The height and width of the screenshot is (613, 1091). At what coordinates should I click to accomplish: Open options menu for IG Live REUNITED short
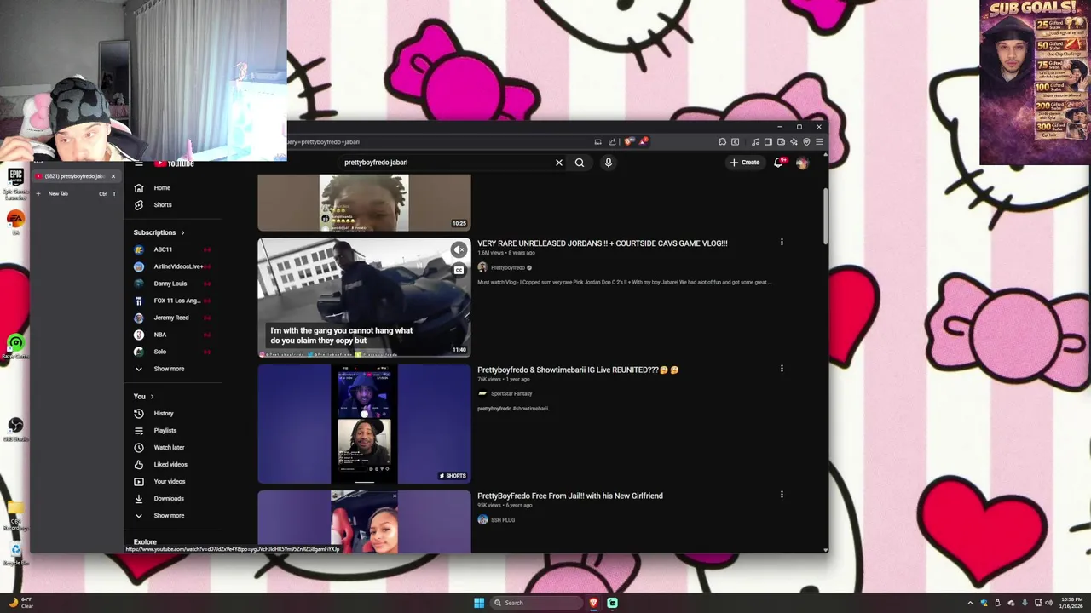(782, 369)
